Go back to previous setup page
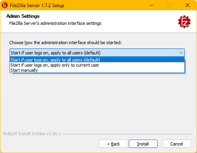Screen dimensions: 197x153 [113, 144]
